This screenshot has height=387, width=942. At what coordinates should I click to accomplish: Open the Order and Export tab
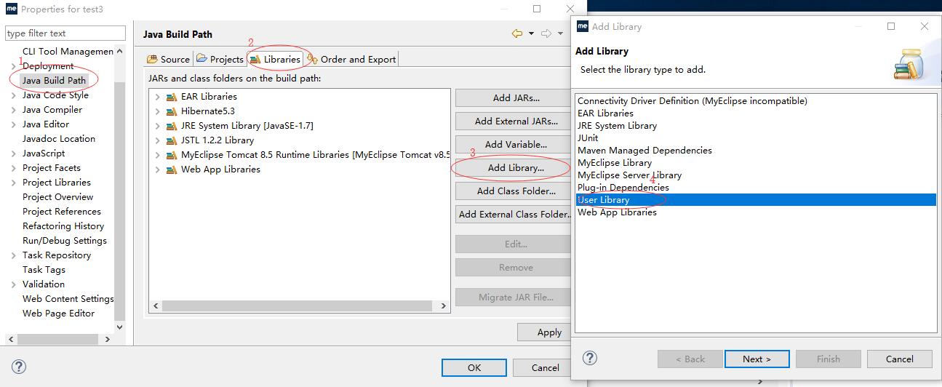(x=352, y=59)
